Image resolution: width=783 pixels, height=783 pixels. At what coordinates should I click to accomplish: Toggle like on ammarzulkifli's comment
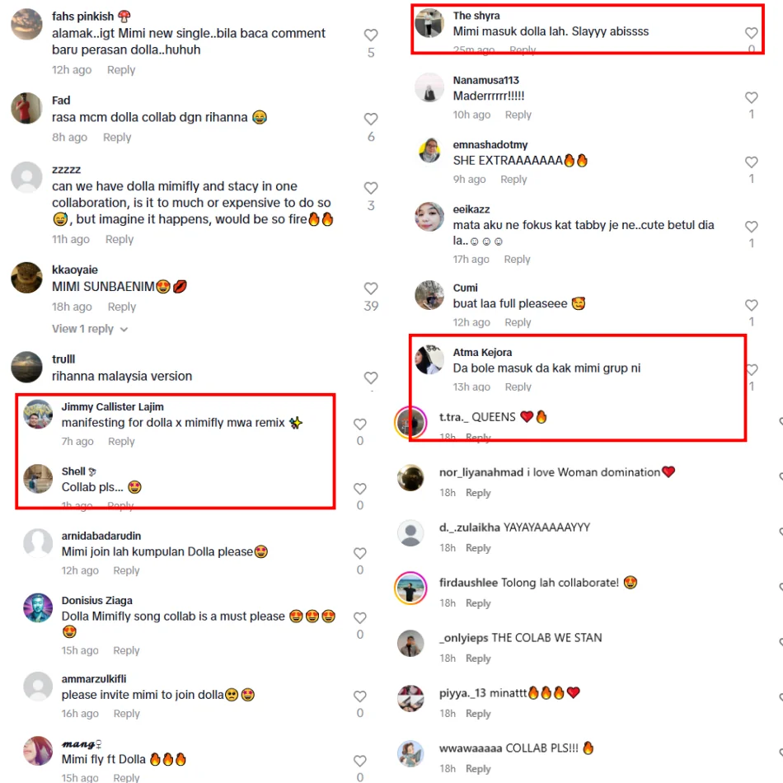[360, 696]
